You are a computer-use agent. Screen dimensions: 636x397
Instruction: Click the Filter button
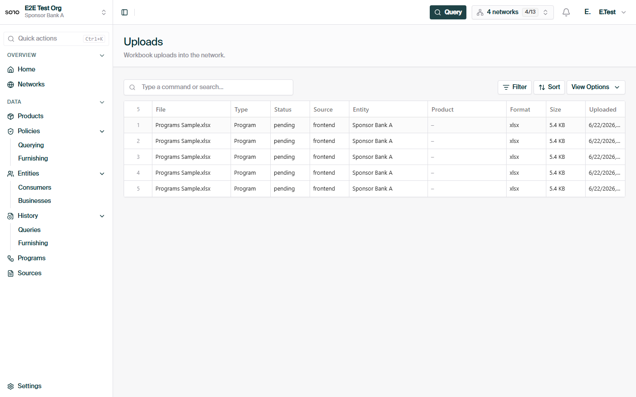[515, 87]
